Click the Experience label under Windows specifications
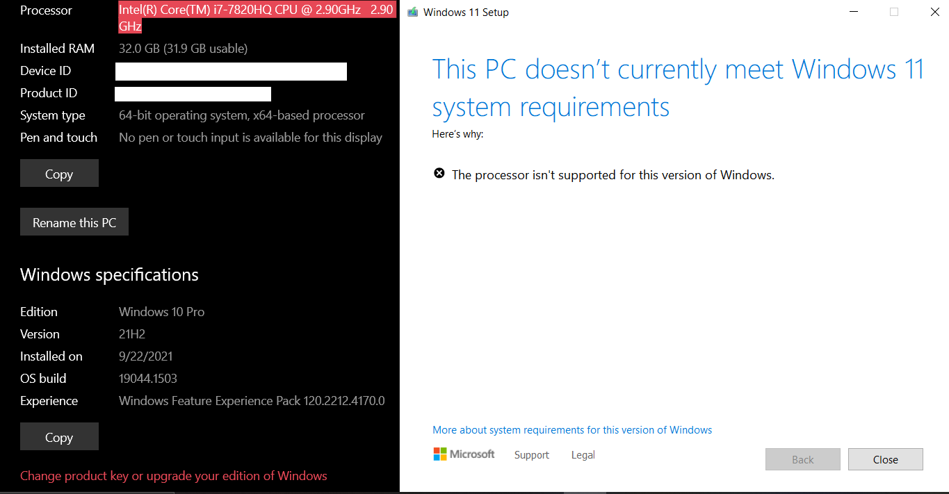This screenshot has width=949, height=494. pyautogui.click(x=49, y=401)
